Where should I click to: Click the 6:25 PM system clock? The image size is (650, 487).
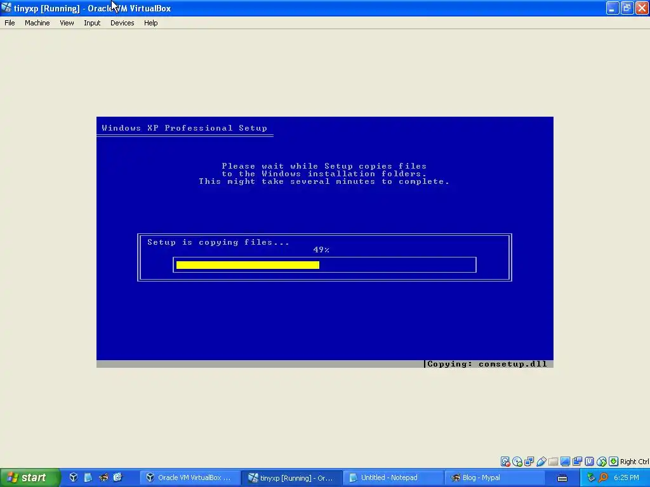(627, 477)
